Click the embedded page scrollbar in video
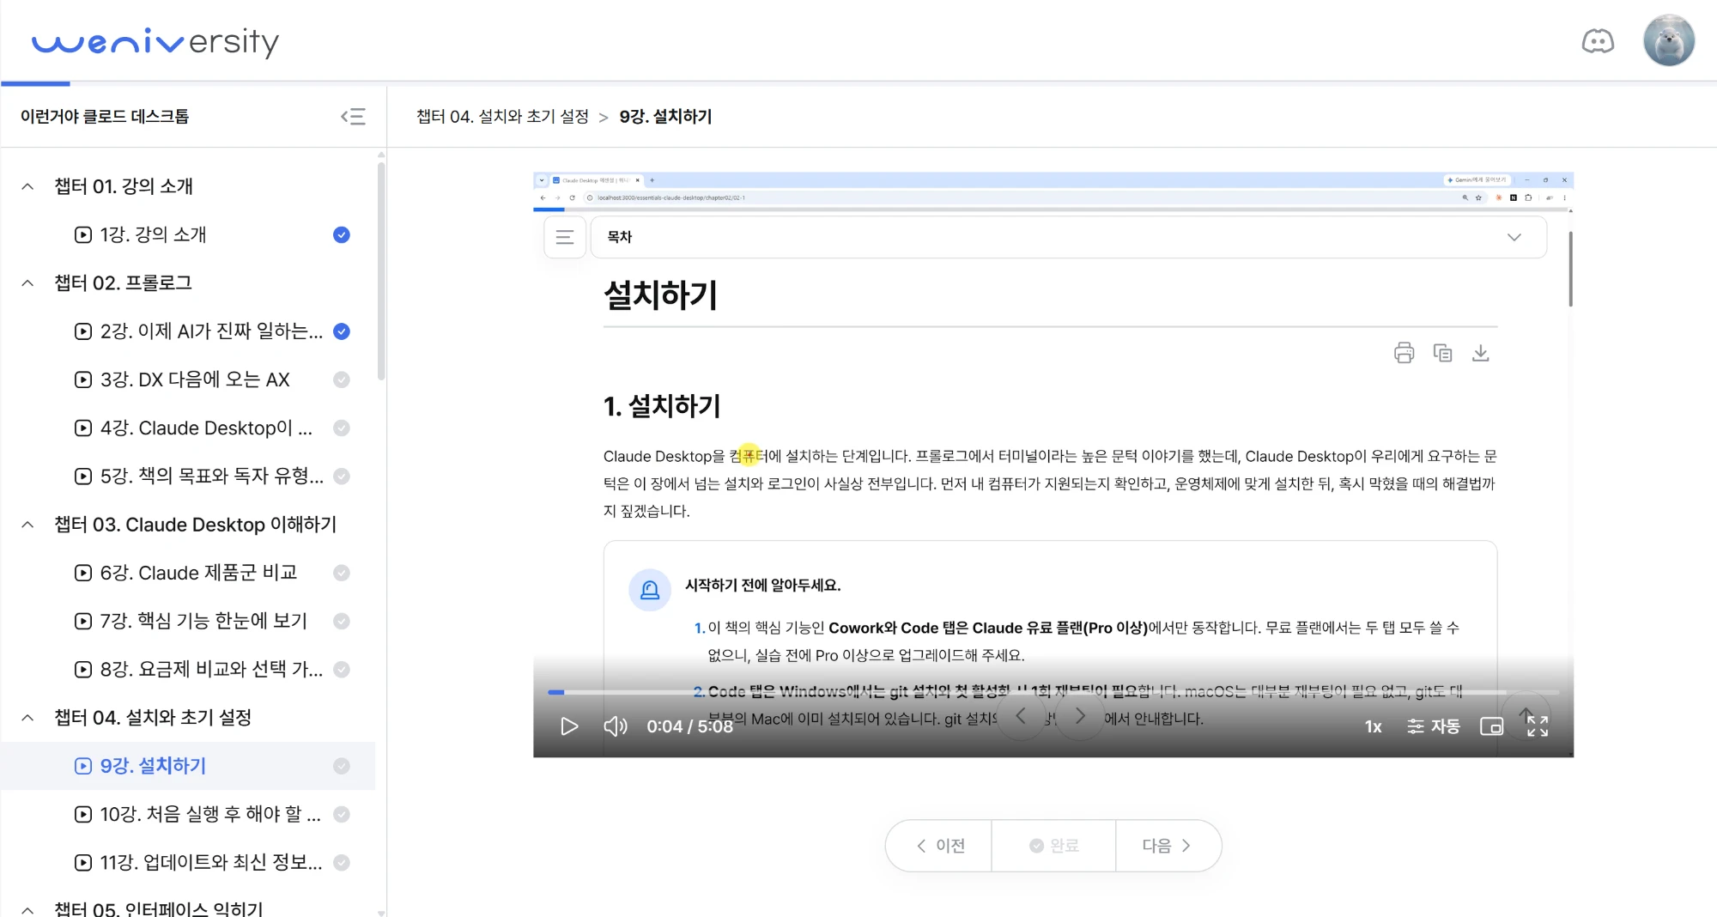Image resolution: width=1717 pixels, height=917 pixels. tap(1570, 269)
